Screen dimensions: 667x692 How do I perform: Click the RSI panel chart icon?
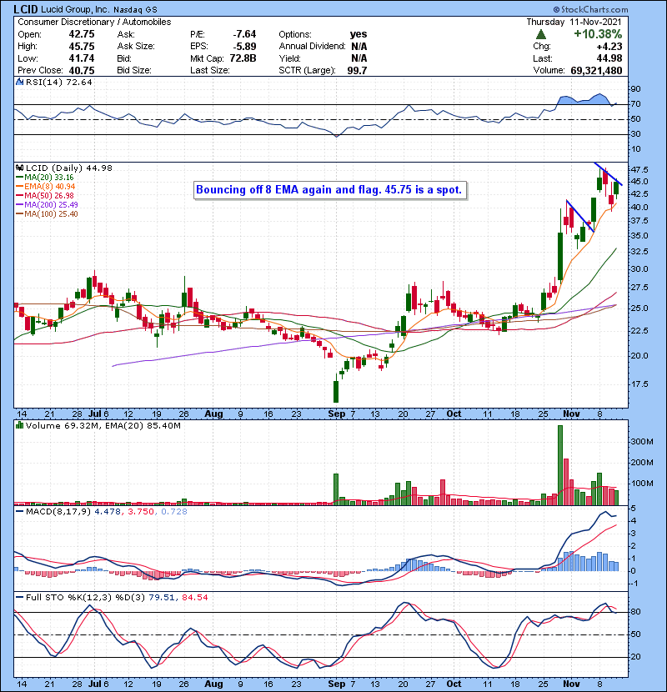[19, 82]
